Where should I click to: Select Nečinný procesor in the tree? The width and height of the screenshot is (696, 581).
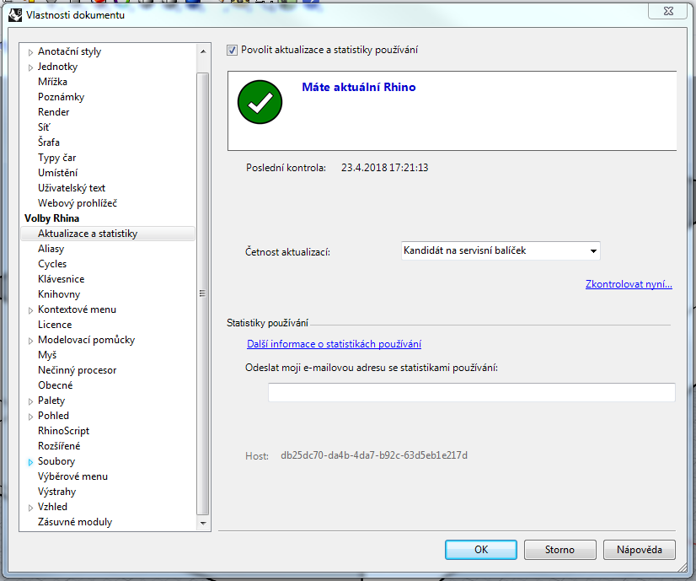pos(78,370)
